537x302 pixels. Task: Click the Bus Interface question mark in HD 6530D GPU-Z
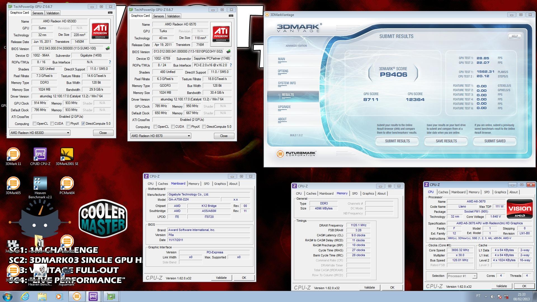coord(110,62)
